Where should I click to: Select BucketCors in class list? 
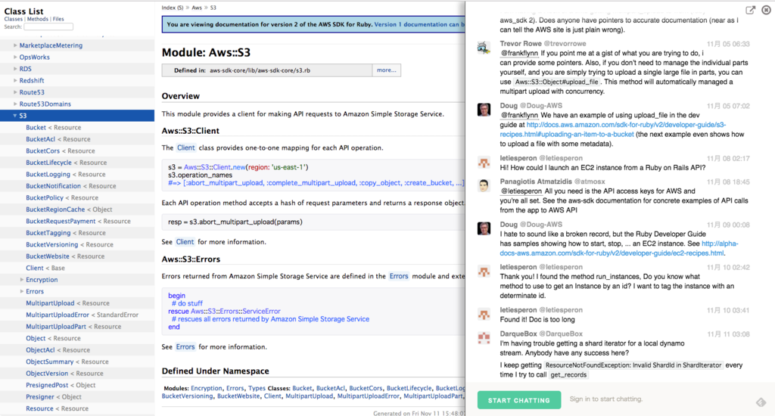pos(42,151)
